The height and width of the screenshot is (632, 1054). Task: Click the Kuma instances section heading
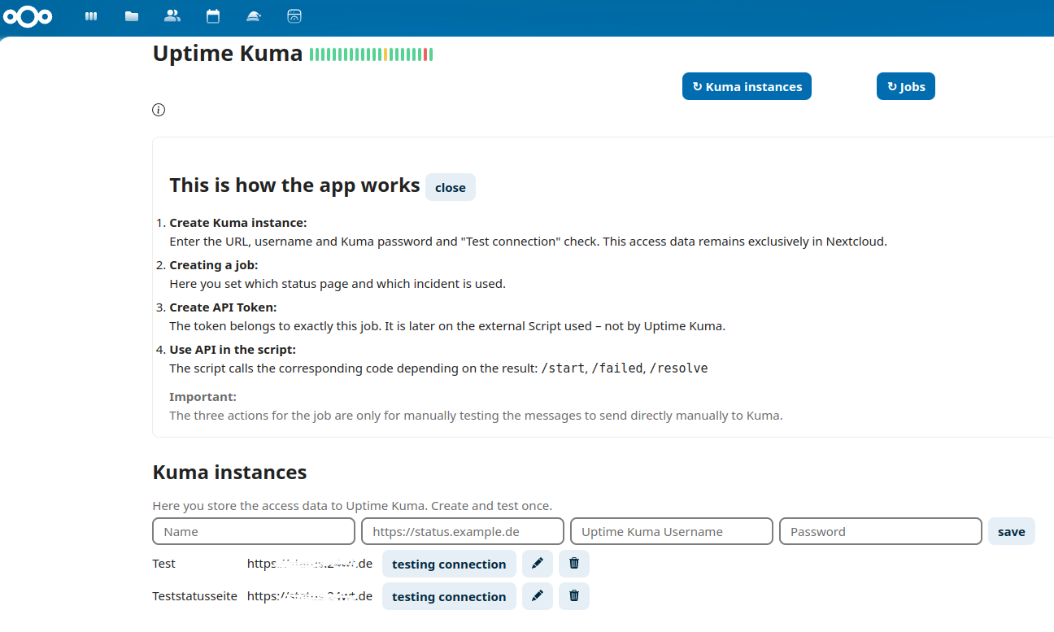(230, 472)
